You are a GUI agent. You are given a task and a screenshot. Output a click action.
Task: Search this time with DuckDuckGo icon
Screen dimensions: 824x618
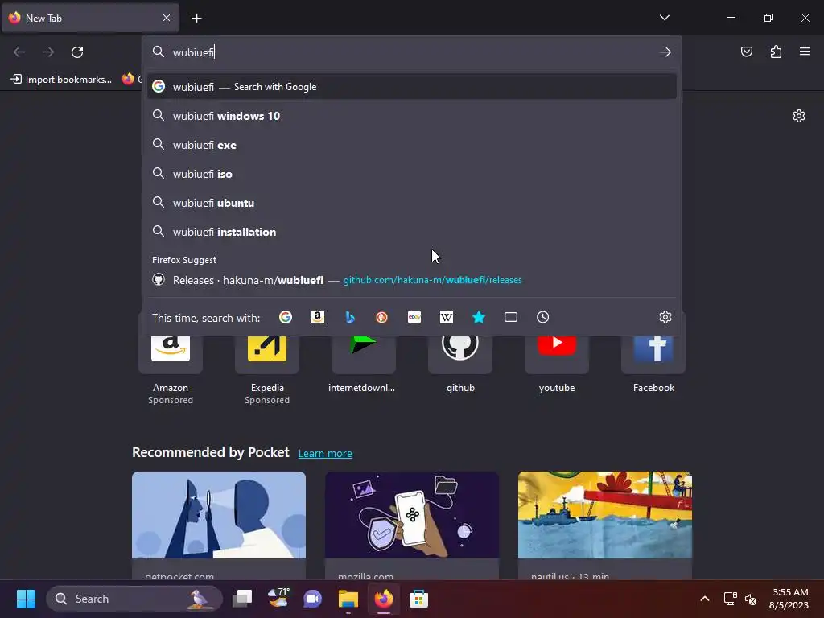pyautogui.click(x=382, y=317)
